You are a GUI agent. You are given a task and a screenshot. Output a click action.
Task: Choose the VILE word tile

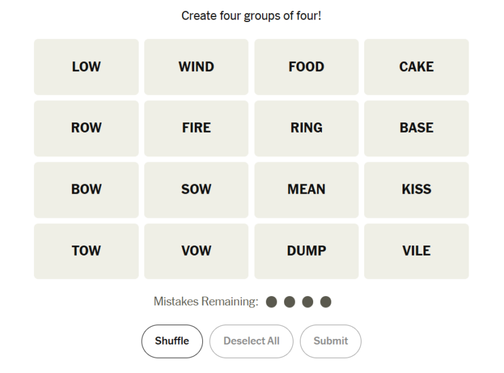pyautogui.click(x=416, y=251)
